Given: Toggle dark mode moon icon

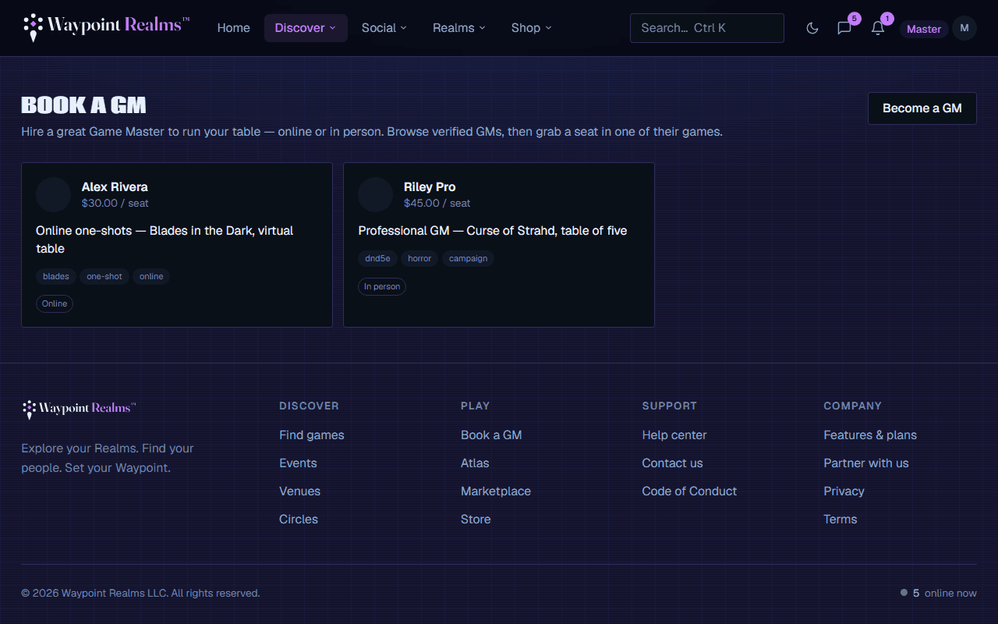Looking at the screenshot, I should tap(812, 28).
